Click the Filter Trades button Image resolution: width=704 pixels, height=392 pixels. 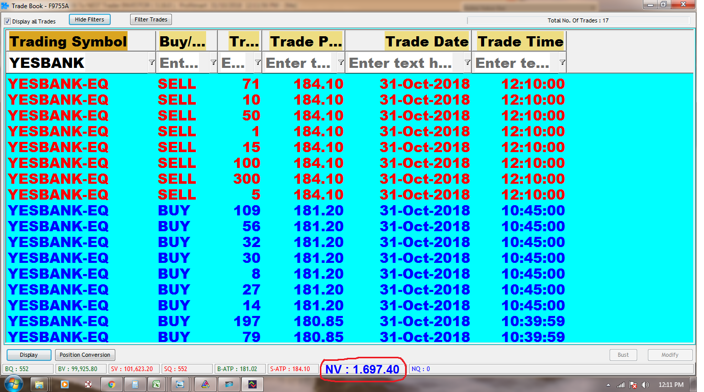tap(151, 19)
